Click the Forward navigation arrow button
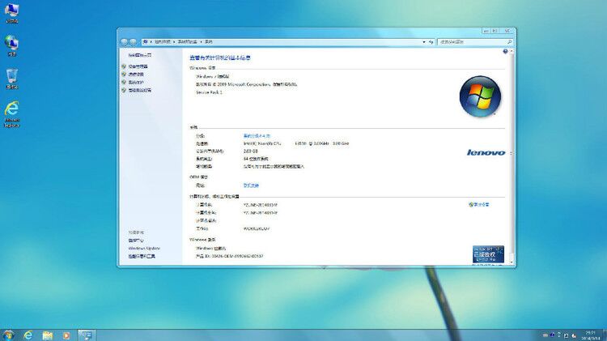Screen dimensions: 607x341 click(x=134, y=41)
